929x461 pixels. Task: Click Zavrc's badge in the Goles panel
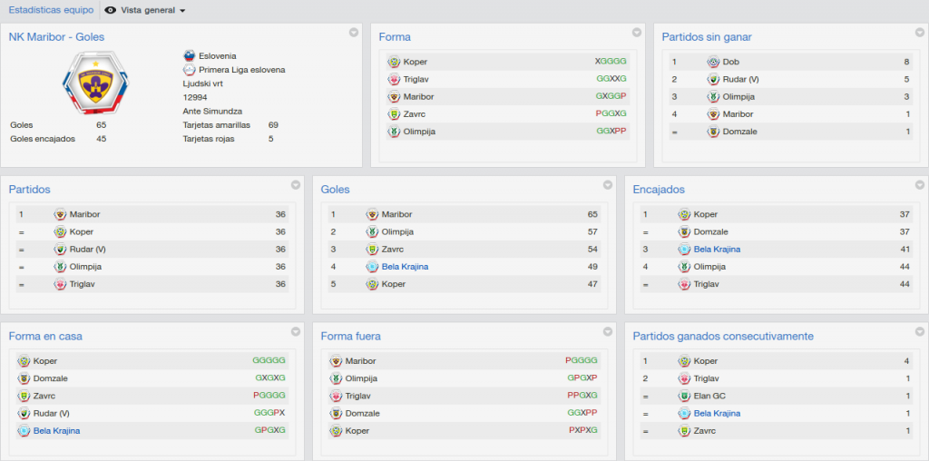(372, 250)
